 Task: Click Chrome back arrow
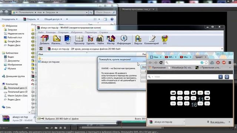click(150, 62)
